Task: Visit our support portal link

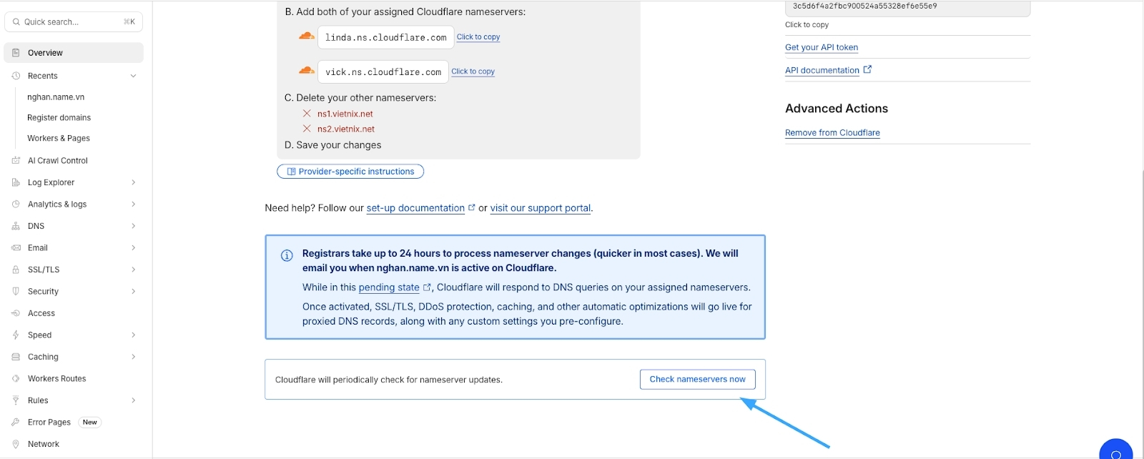Action: 541,208
